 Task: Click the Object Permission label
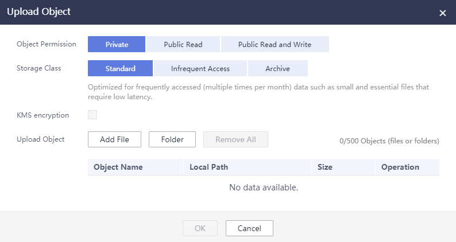(x=47, y=44)
